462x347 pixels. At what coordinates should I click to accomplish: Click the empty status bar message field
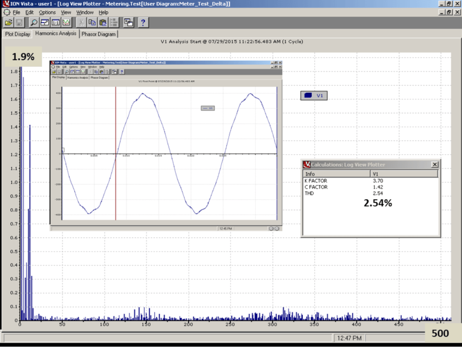(x=168, y=338)
